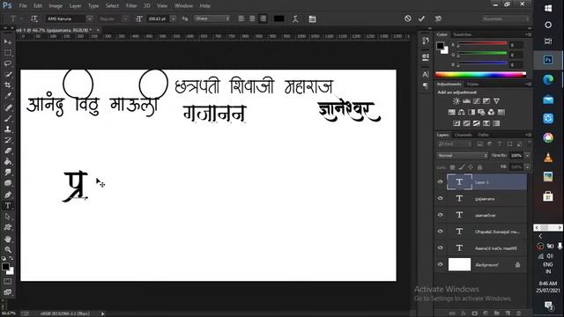
Task: Hide the Chapati text layer
Action: tap(441, 232)
